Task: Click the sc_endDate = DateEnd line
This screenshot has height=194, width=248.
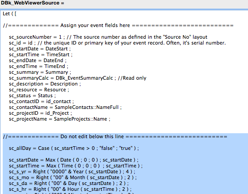Action: coord(38,61)
